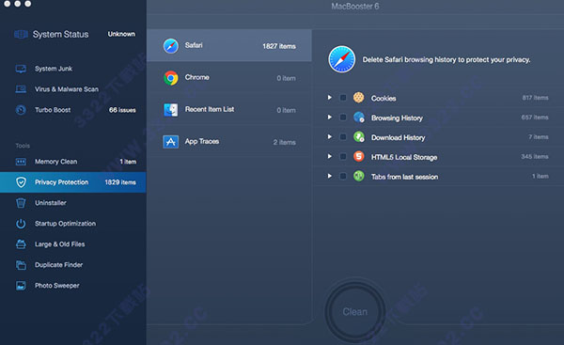
Task: Expand the Download History disclosure triangle
Action: [330, 136]
